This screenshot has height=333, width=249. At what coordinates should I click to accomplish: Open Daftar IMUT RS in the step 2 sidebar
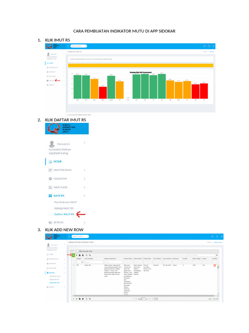[x=64, y=214]
